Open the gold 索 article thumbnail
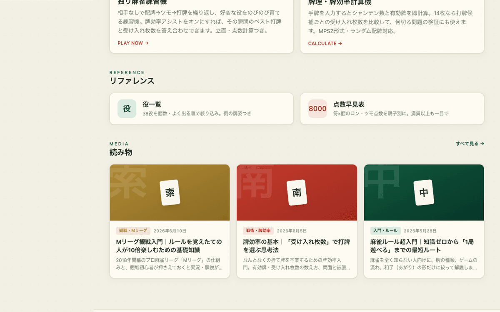 170,193
